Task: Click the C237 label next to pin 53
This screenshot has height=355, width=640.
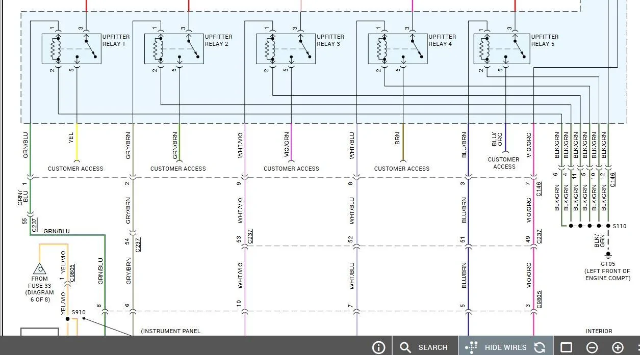Action: (250, 236)
